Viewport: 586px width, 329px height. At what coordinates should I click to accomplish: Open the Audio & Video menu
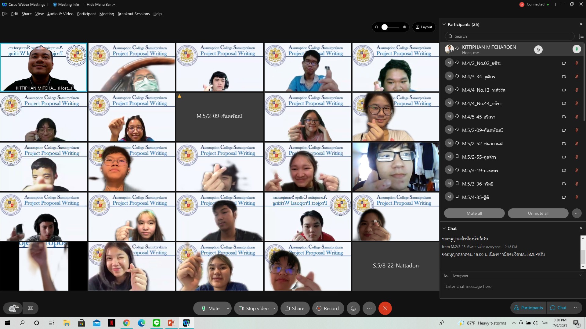[x=60, y=14]
